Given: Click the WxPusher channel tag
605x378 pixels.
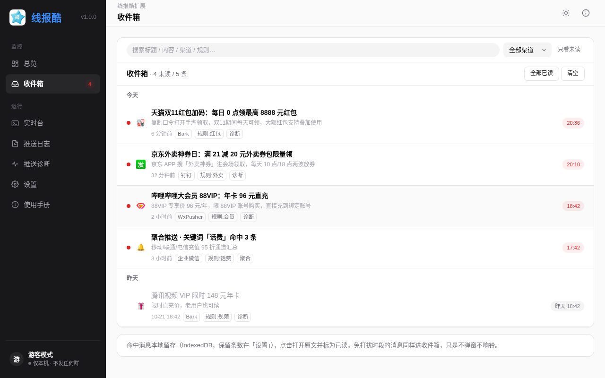Looking at the screenshot, I should [190, 217].
